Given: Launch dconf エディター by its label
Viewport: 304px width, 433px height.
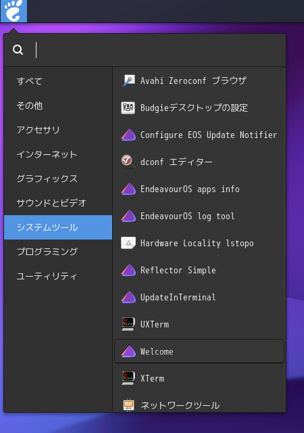Looking at the screenshot, I should point(176,162).
